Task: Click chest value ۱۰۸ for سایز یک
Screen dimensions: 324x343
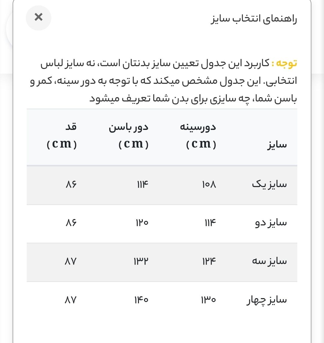Action: [209, 184]
